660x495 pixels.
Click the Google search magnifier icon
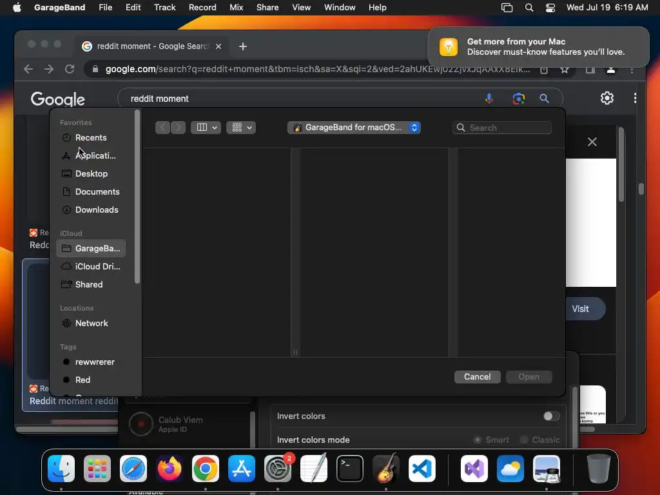tap(544, 99)
